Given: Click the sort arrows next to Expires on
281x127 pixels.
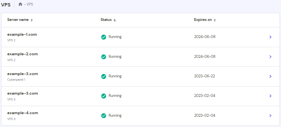Looking at the screenshot, I should coord(215,20).
